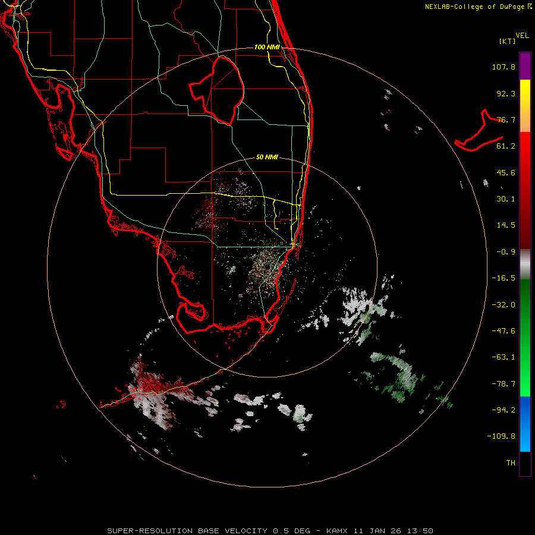Click the 30.1 velocity scale value
The image size is (535, 535).
point(506,199)
